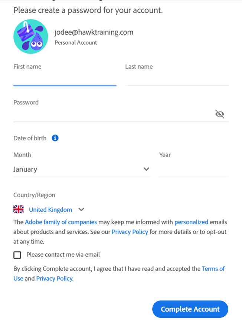The image size is (242, 320).
Task: Open the Terms of Use link
Action: [x=213, y=269]
